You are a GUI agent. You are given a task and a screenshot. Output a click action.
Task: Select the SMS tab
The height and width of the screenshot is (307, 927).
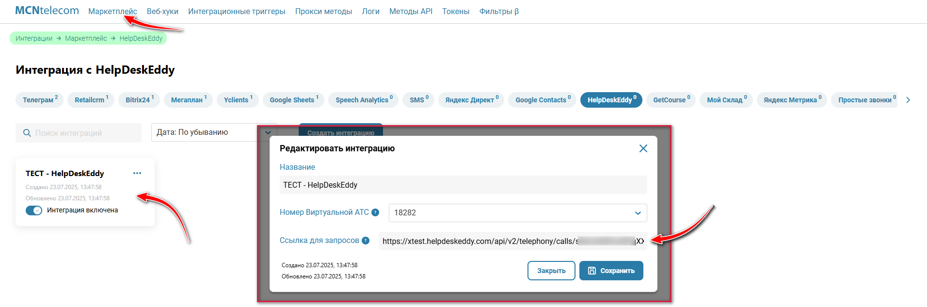pyautogui.click(x=418, y=99)
